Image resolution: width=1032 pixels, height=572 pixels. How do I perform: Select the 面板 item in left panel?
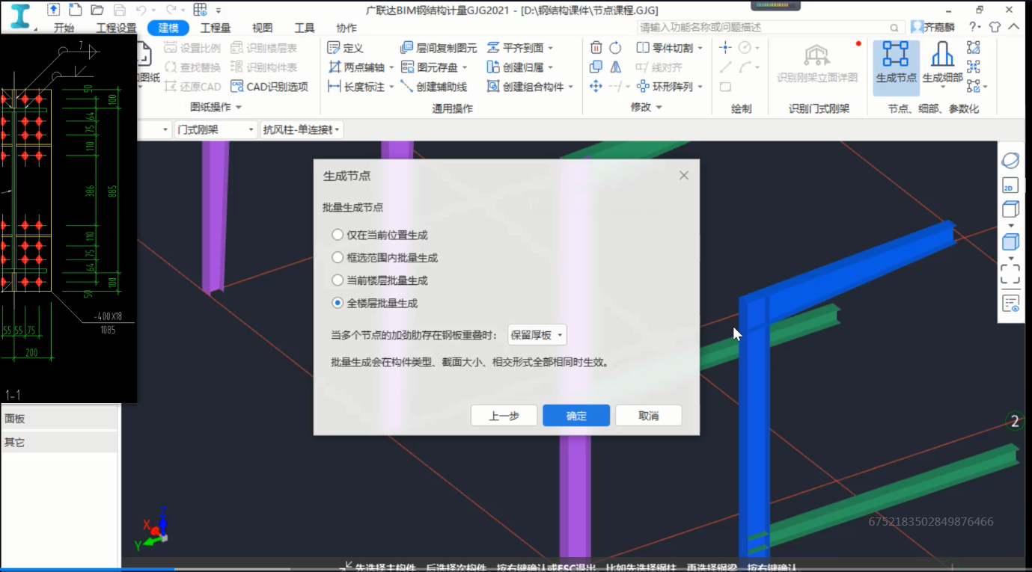tap(59, 419)
